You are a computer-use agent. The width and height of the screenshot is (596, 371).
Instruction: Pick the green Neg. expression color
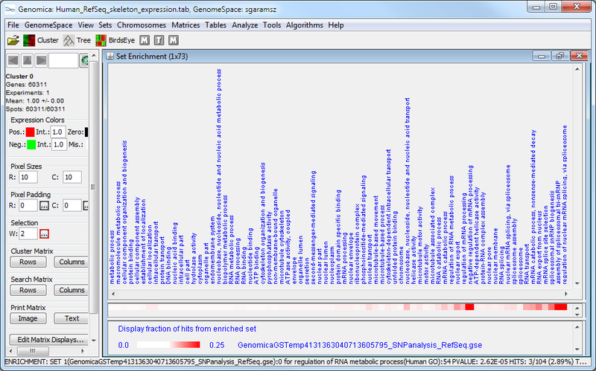(x=31, y=144)
